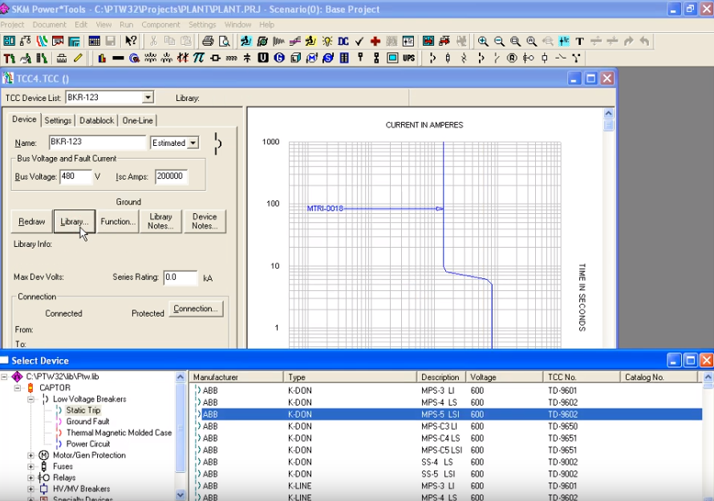Click the zoom out magnifier icon
The width and height of the screenshot is (714, 501).
(499, 41)
